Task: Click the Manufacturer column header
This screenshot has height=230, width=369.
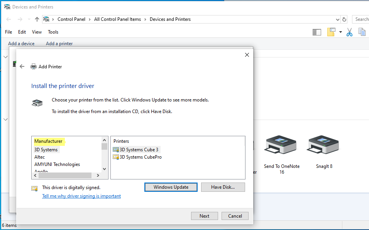Action: 48,141
